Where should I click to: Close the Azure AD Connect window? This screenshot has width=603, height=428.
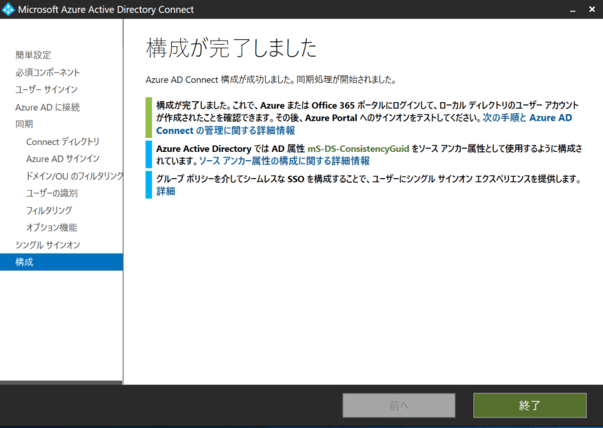[592, 9]
